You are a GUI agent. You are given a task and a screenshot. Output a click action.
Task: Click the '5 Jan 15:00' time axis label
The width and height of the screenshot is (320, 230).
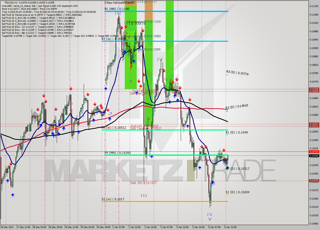(198, 227)
